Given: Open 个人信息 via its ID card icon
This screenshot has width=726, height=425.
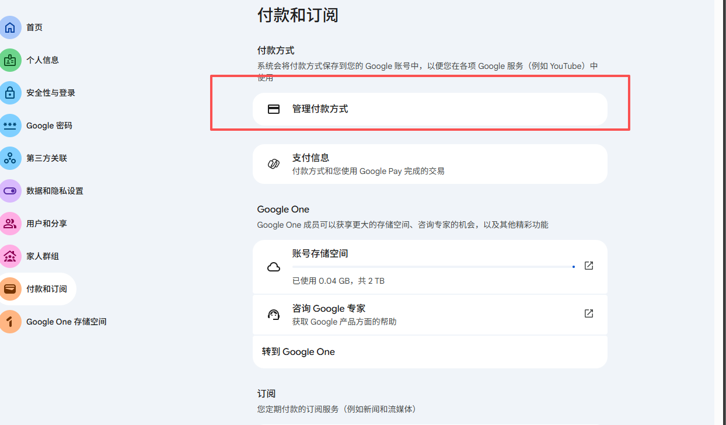Looking at the screenshot, I should click(10, 60).
